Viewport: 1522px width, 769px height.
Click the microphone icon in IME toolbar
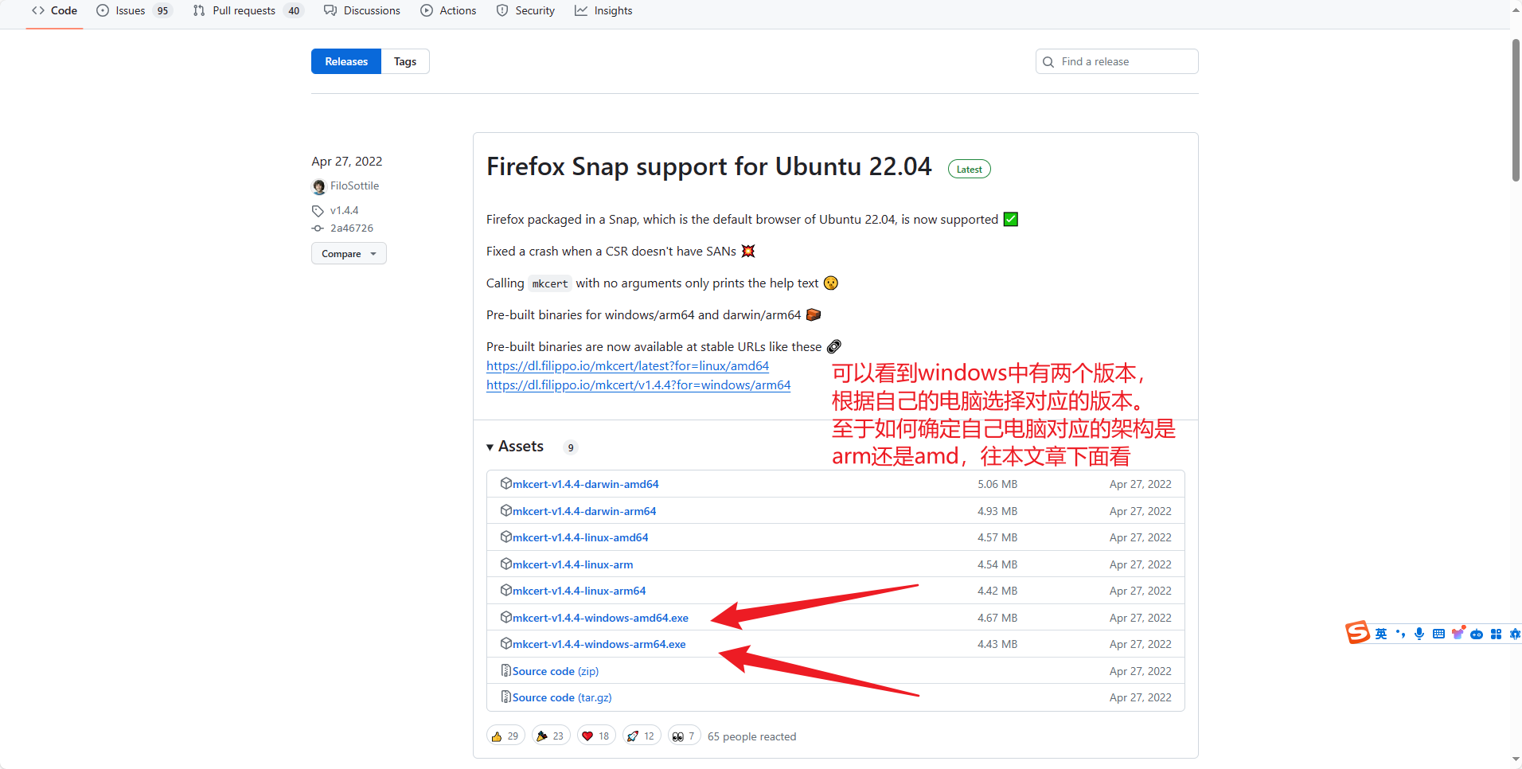pos(1419,634)
